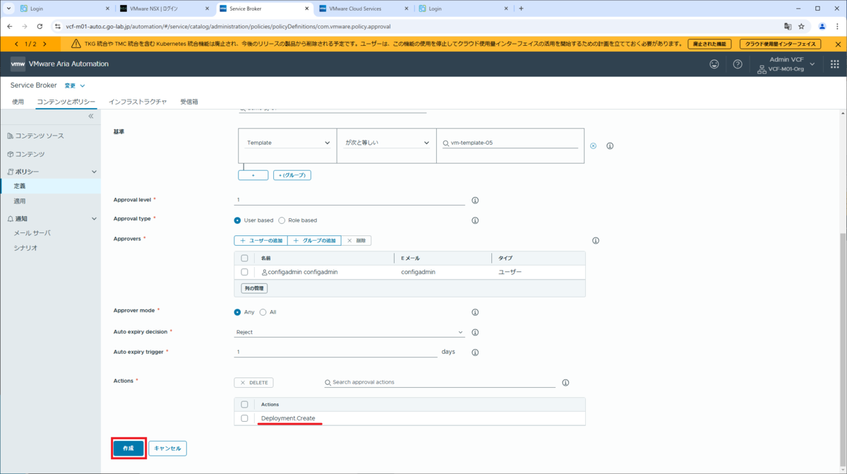
Task: Click the Auto expiry trigger days field
Action: pyautogui.click(x=335, y=352)
